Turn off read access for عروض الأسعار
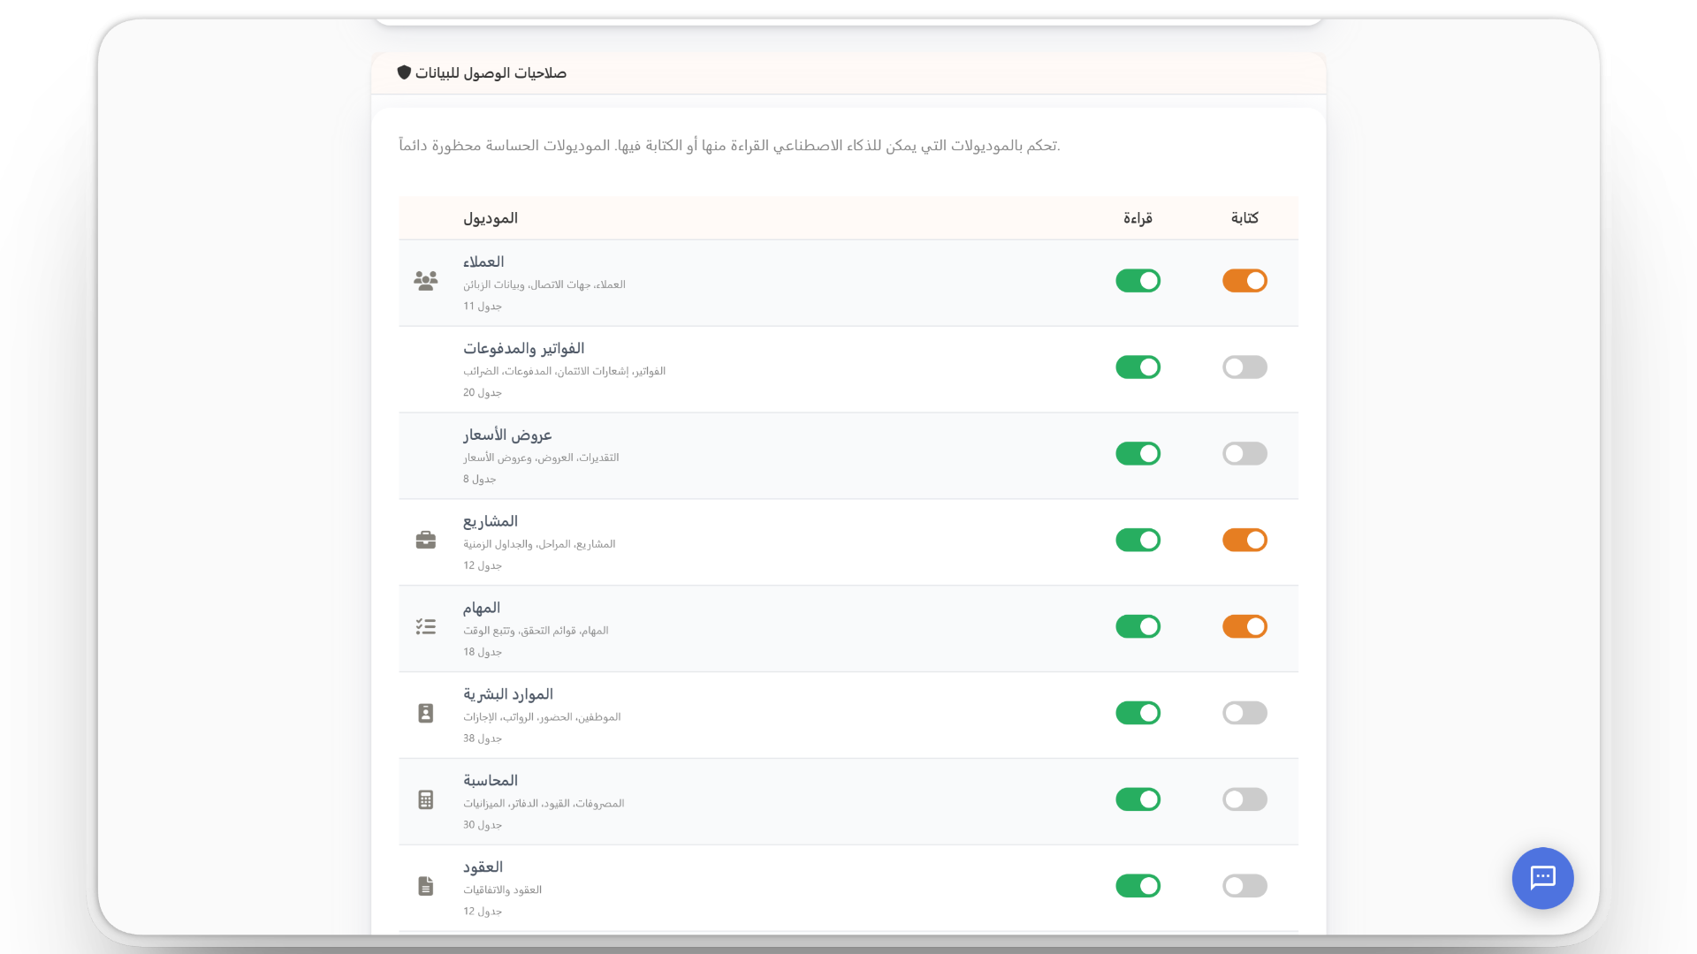 (x=1138, y=453)
